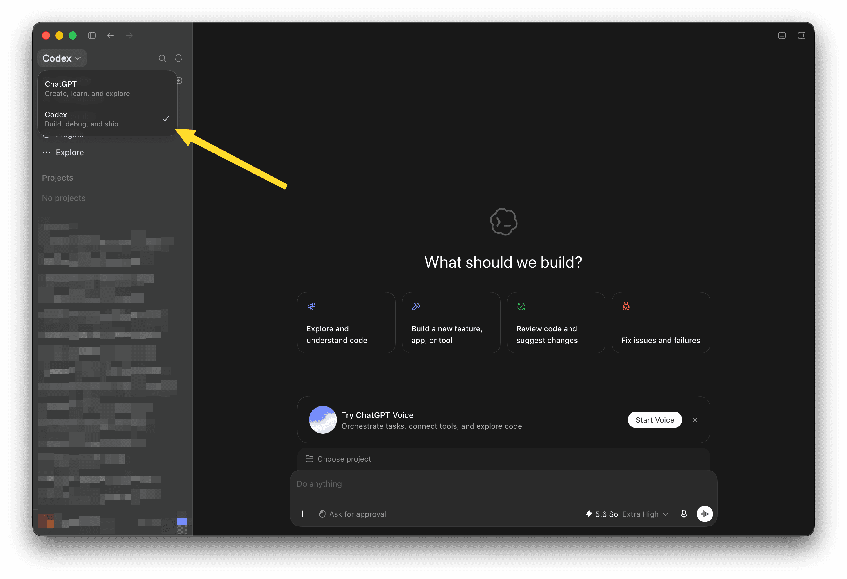Go forward with the right arrow
This screenshot has height=579, width=847.
coord(129,35)
